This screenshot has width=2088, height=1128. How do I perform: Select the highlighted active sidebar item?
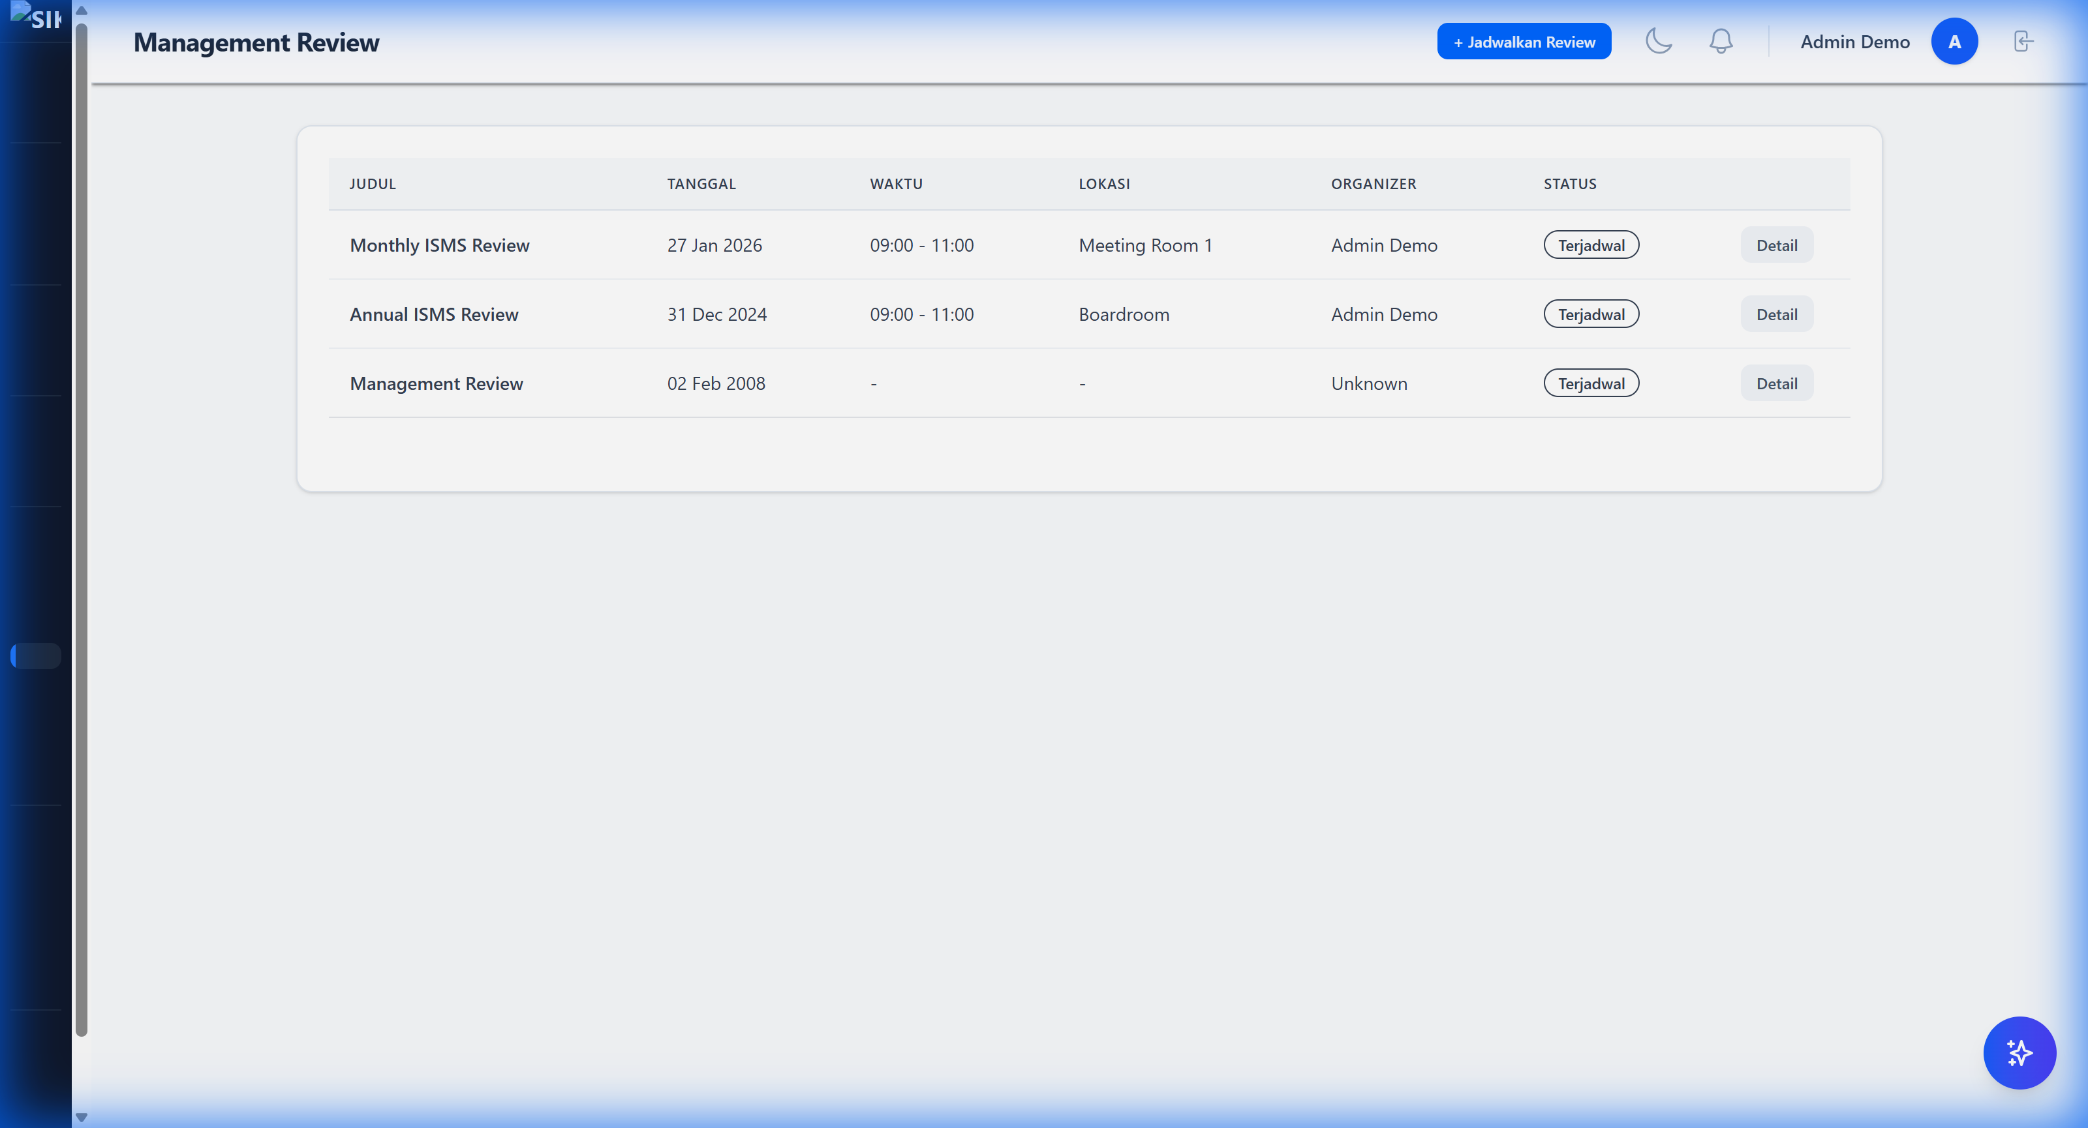pos(37,656)
